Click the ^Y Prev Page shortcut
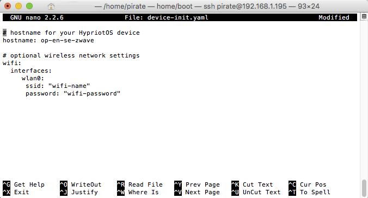Viewport: 368px width, 198px height. (x=197, y=184)
